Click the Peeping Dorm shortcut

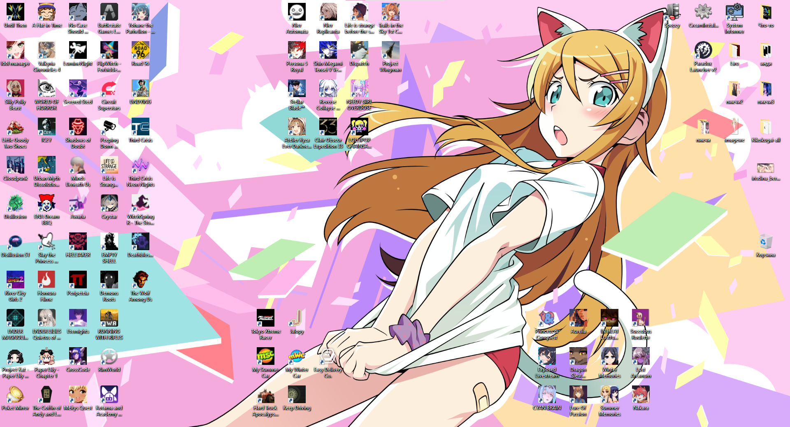[109, 133]
